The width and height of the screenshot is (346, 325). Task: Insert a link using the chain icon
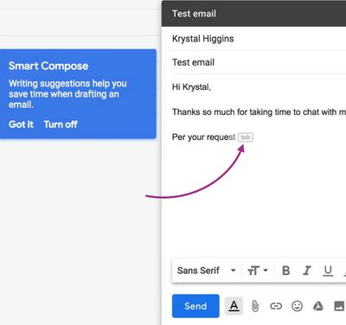click(x=276, y=306)
